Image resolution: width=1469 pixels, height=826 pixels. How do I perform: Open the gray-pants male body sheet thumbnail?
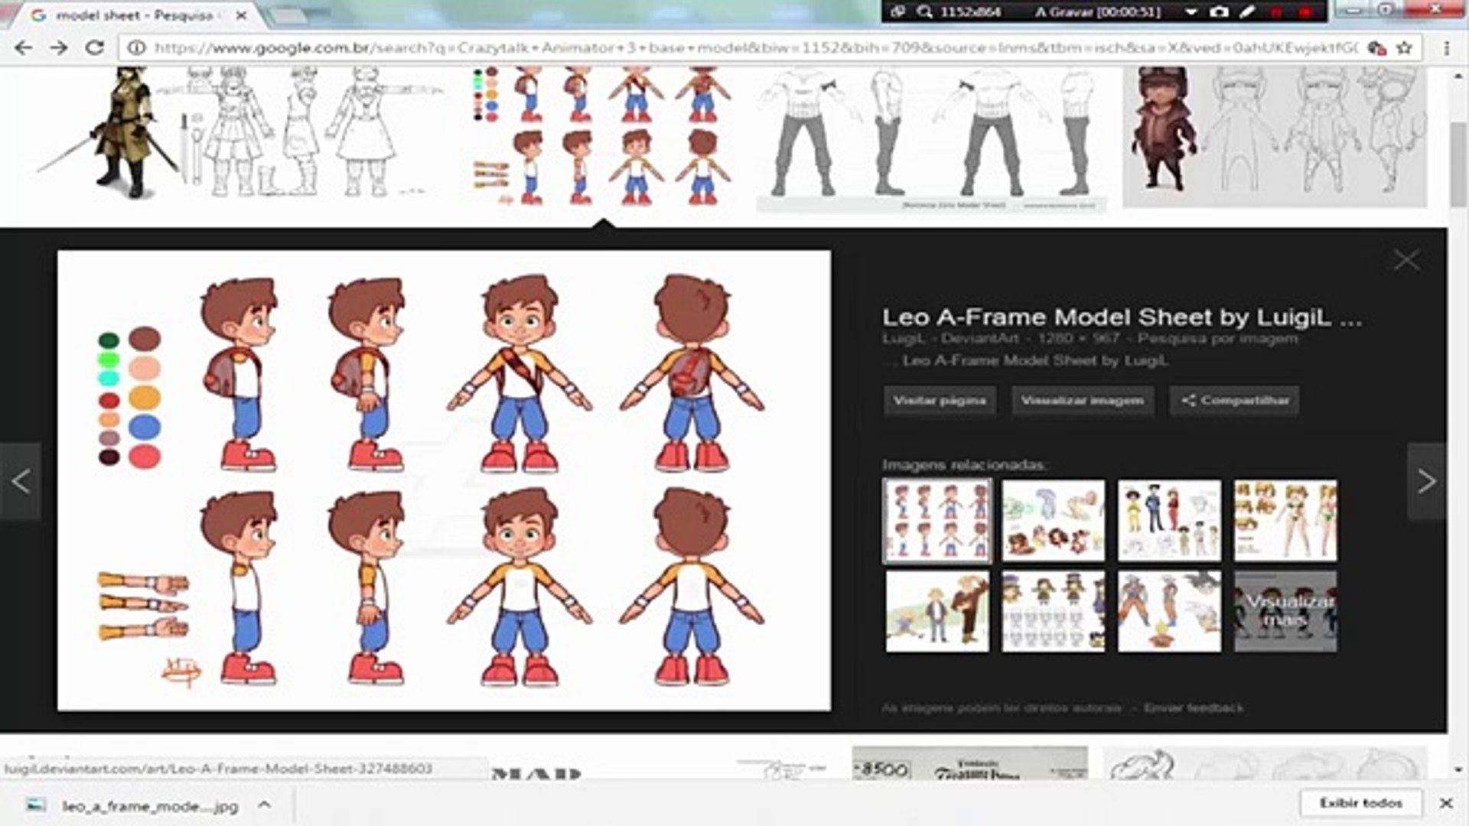click(x=931, y=139)
